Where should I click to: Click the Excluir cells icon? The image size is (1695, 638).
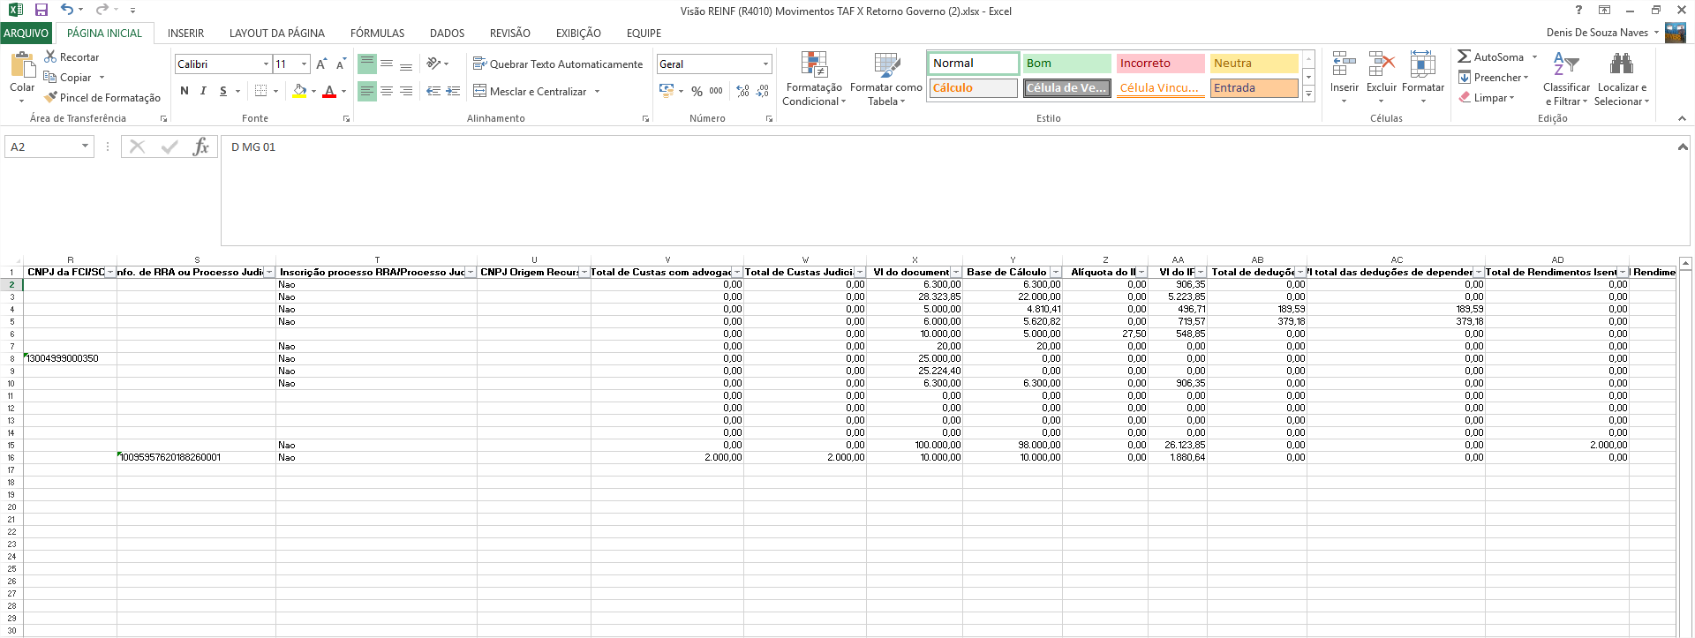pyautogui.click(x=1381, y=64)
